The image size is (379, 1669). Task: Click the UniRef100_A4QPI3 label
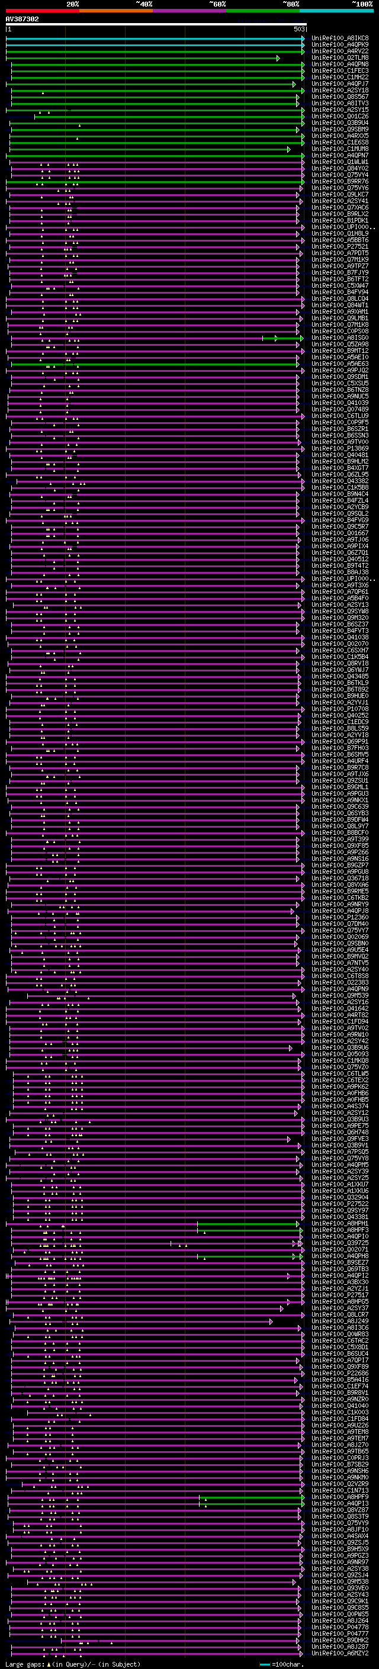click(x=339, y=1504)
